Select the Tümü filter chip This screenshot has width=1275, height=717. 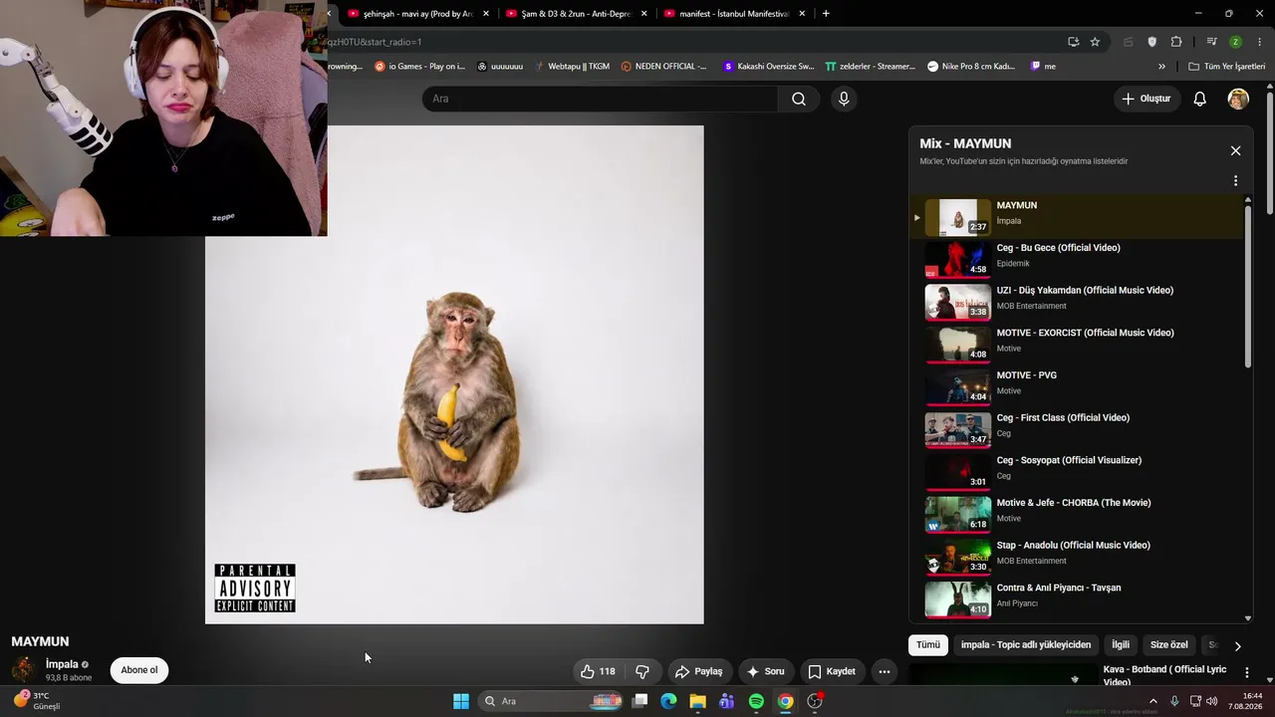[928, 645]
